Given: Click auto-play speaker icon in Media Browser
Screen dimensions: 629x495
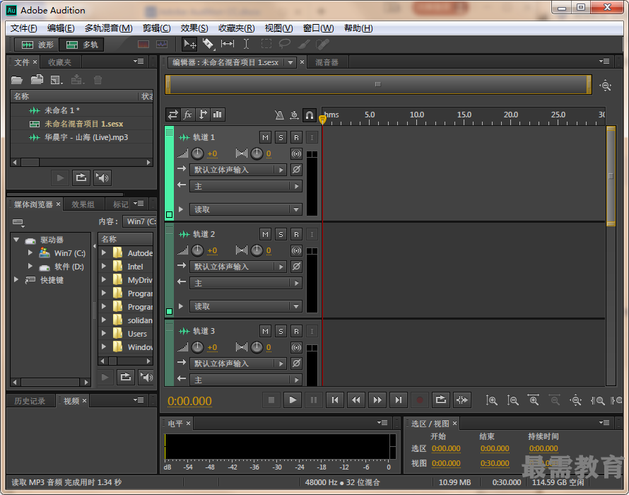Looking at the screenshot, I should coord(146,378).
